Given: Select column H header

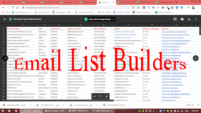Looking at the screenshot, I should point(176,25).
